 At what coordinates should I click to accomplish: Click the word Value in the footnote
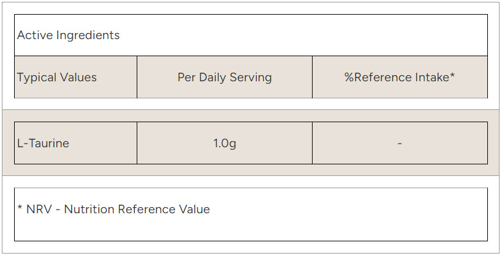(x=194, y=210)
